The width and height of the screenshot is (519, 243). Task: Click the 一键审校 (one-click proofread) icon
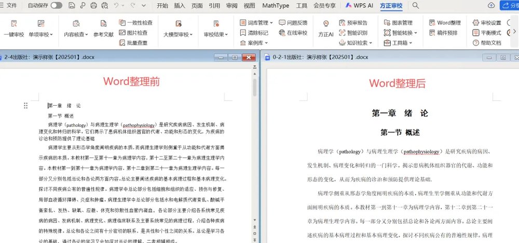(x=13, y=24)
